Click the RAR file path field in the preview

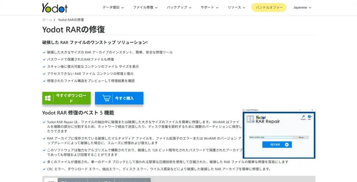pos(271,137)
